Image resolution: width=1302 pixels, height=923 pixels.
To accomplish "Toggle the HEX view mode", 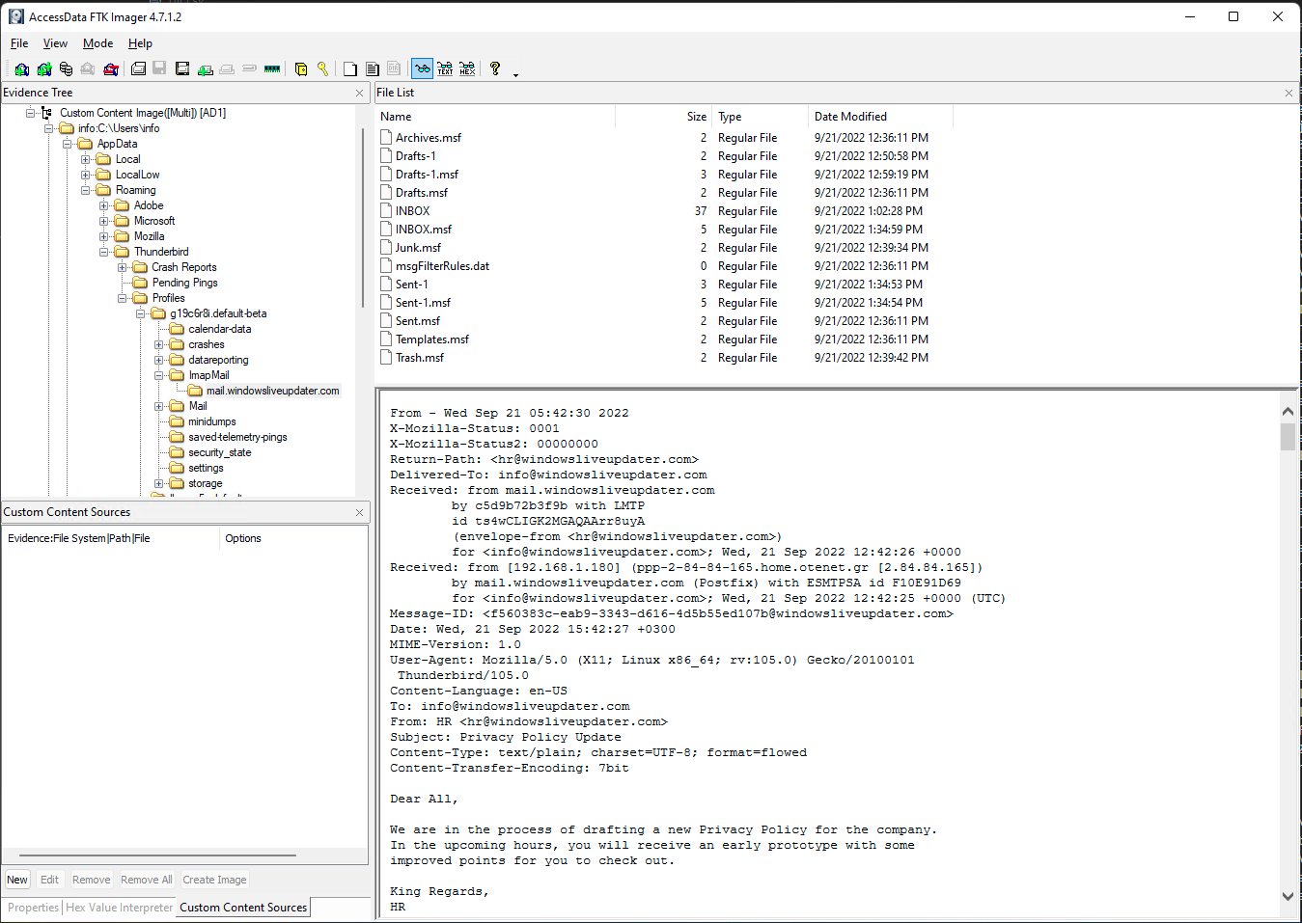I will pyautogui.click(x=467, y=68).
